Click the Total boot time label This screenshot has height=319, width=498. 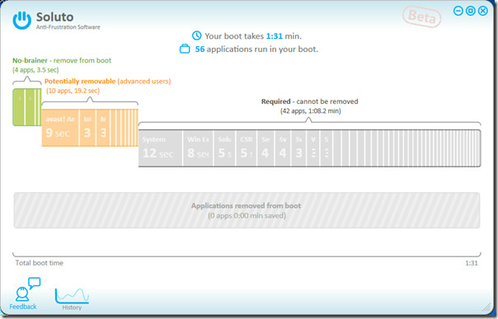(40, 263)
